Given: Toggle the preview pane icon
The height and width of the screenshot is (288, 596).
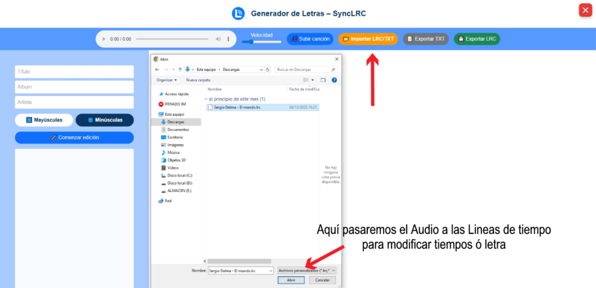Looking at the screenshot, I should coord(322,80).
